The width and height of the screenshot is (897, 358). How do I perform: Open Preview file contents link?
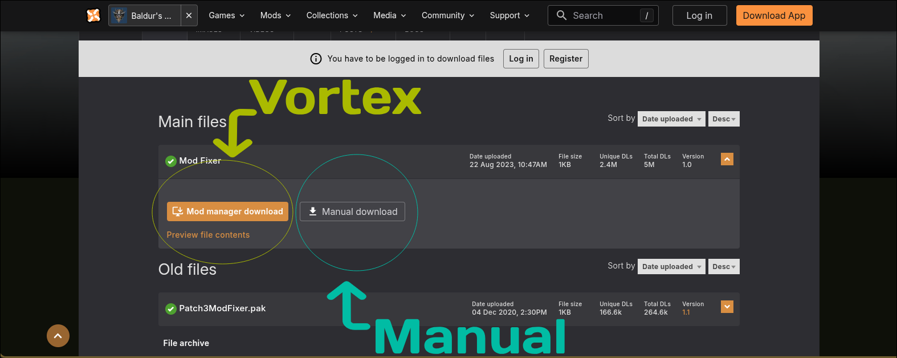coord(208,235)
